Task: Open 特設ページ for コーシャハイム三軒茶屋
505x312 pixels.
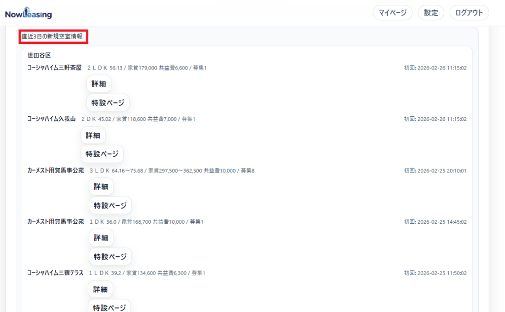Action: (x=108, y=103)
